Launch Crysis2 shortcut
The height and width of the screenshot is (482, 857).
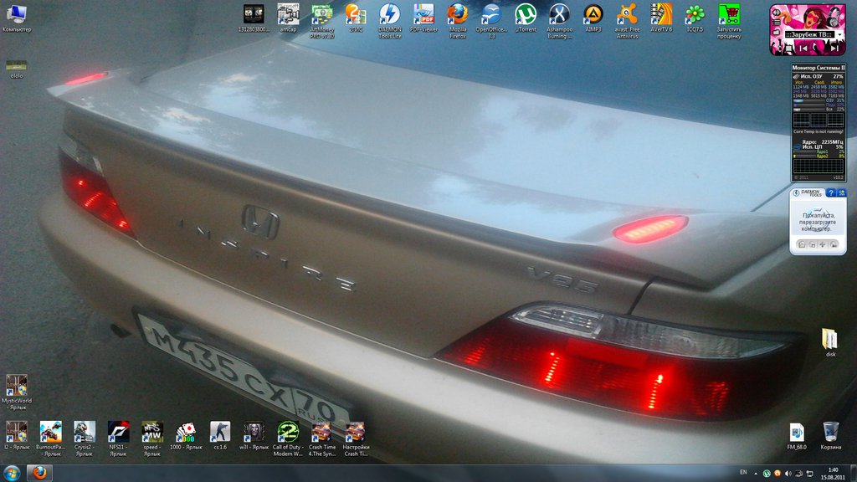pyautogui.click(x=85, y=438)
